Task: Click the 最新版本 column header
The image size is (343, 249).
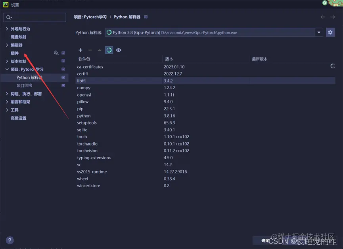Action: point(260,59)
